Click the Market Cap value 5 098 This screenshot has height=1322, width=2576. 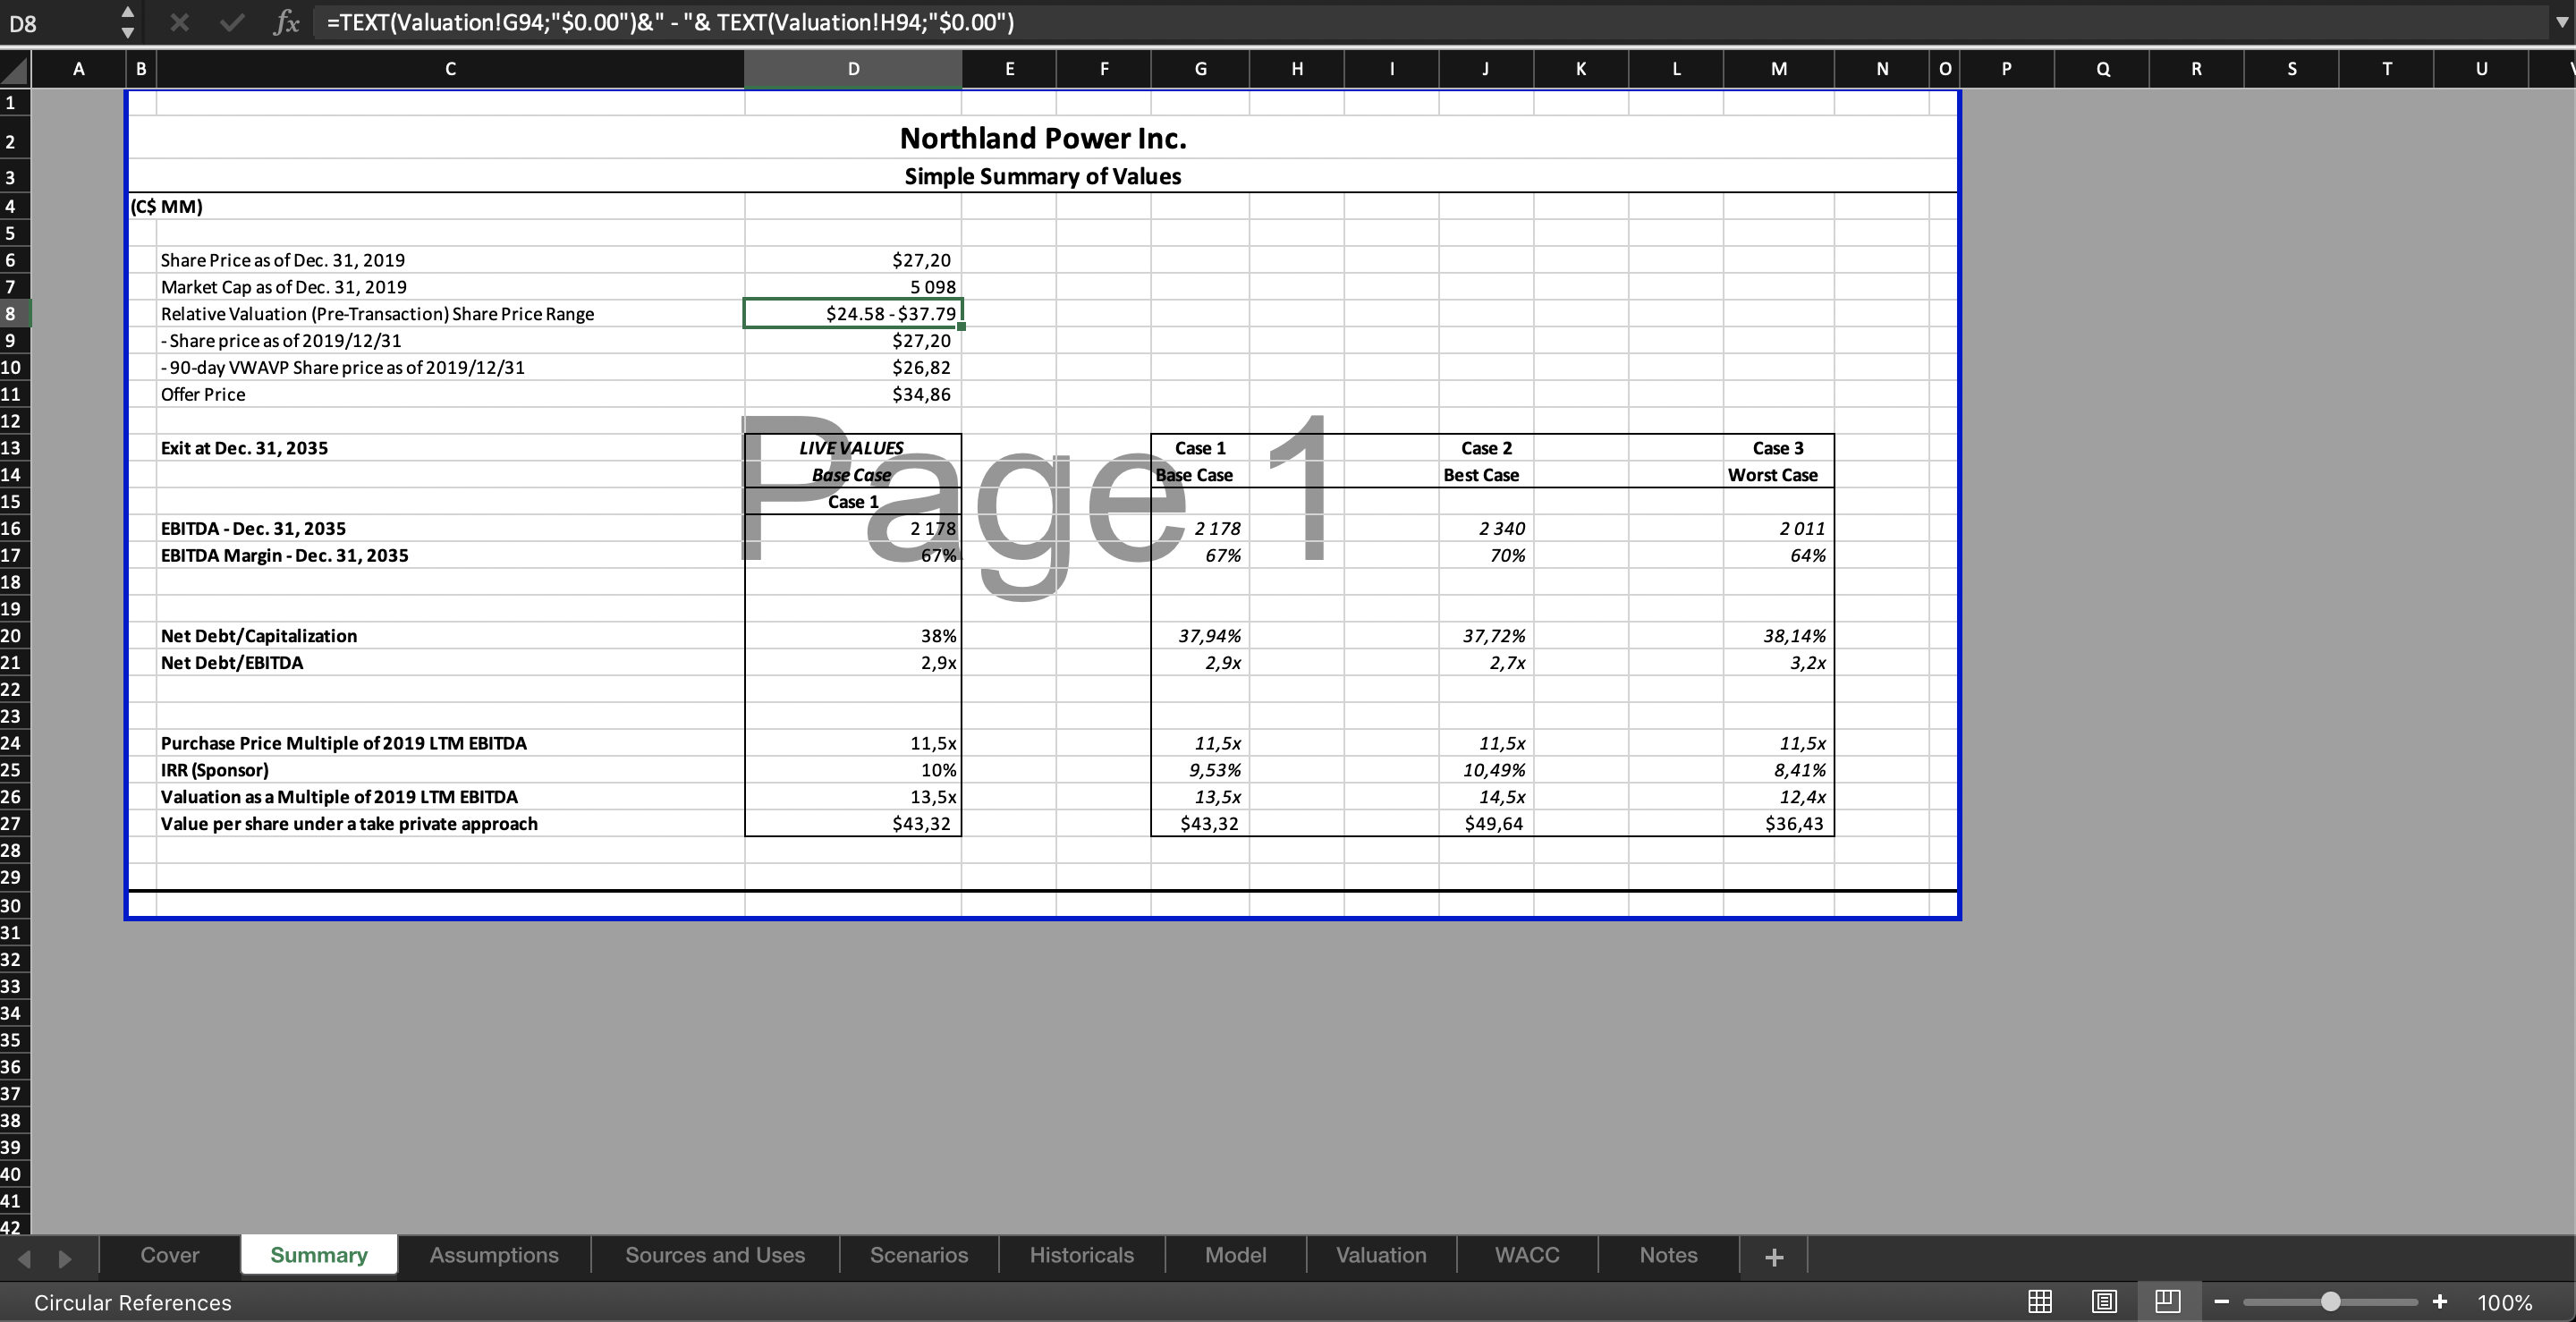(x=932, y=286)
